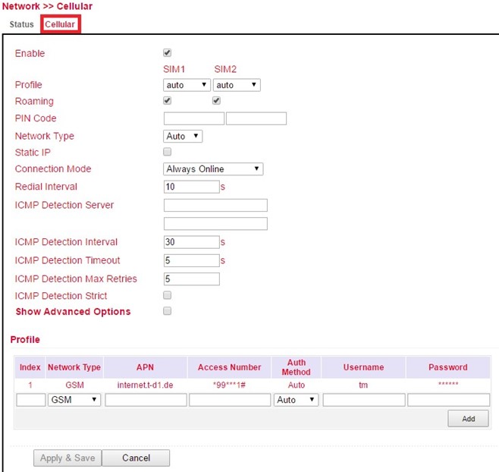Open the Network Type Auto dropdown
The width and height of the screenshot is (499, 472).
183,137
